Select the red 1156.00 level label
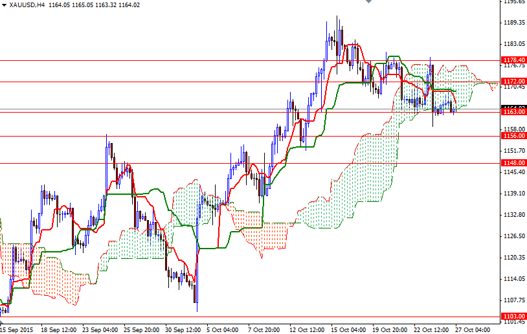This screenshot has width=527, height=334. pos(513,136)
